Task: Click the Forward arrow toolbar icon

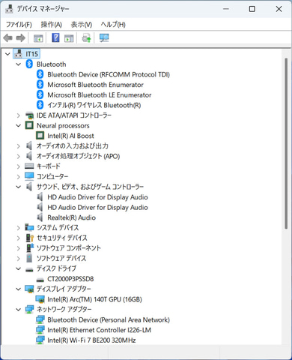Action: point(21,38)
